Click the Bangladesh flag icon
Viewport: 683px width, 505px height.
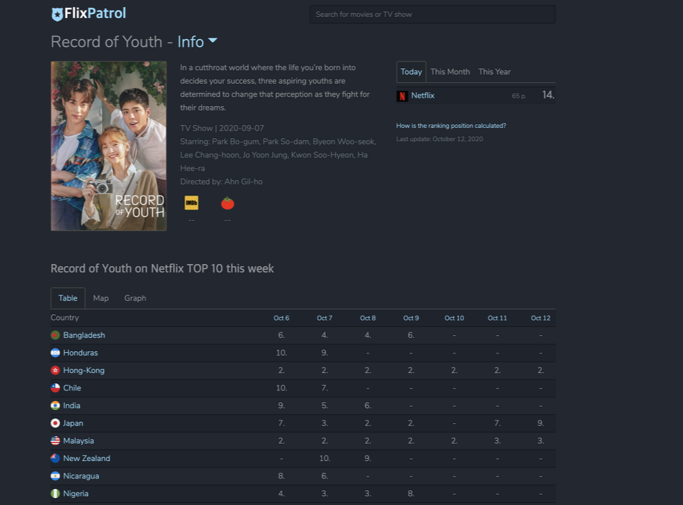coord(55,335)
